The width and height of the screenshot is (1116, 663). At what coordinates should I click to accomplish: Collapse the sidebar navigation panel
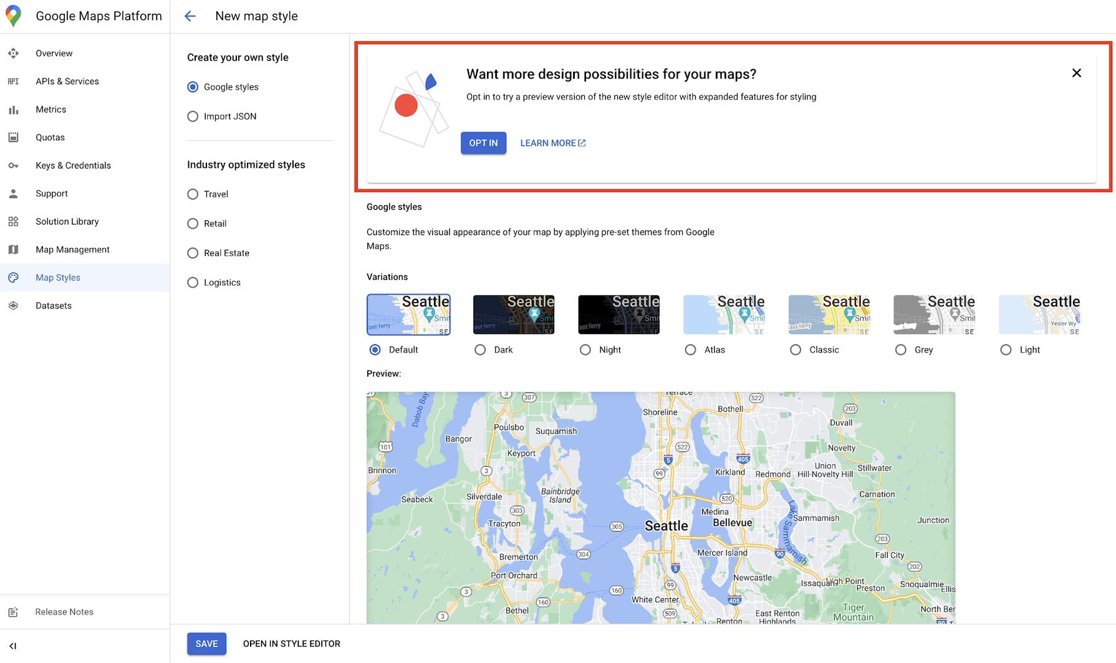(x=12, y=646)
